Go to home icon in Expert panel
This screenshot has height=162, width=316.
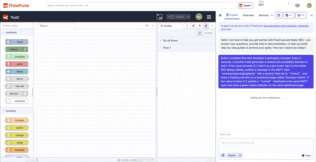[220, 15]
